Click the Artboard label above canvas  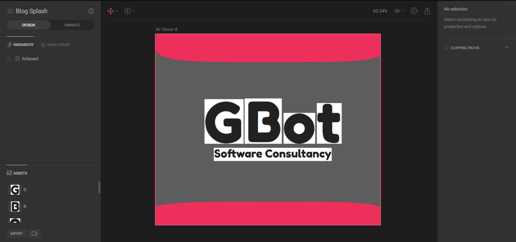[x=166, y=29]
